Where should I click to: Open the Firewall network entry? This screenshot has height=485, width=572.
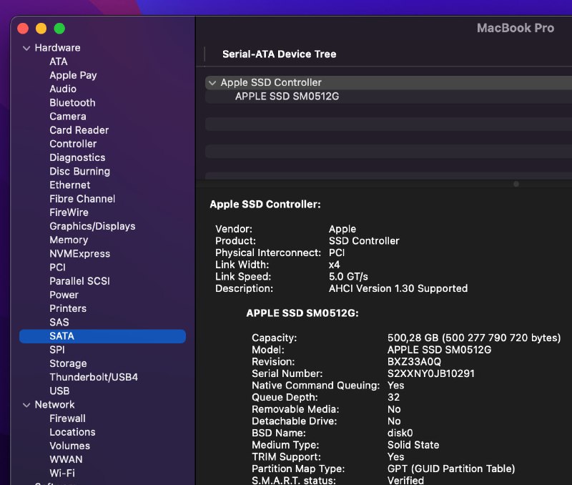tap(68, 418)
